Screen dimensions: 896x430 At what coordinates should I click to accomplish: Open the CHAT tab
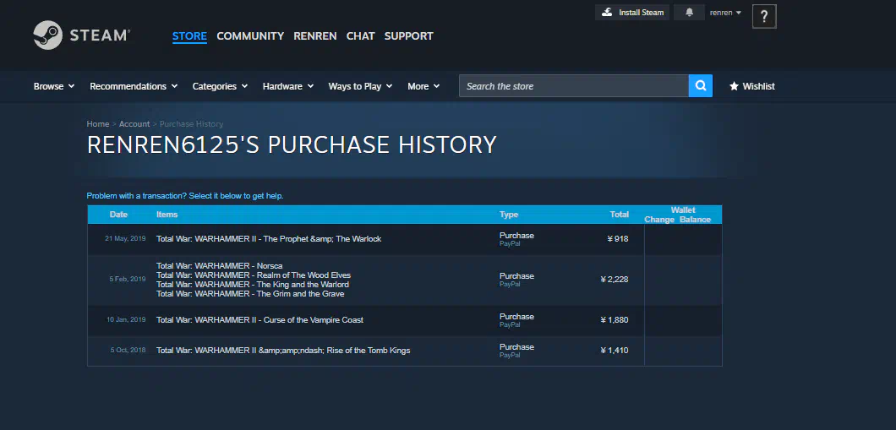point(361,36)
